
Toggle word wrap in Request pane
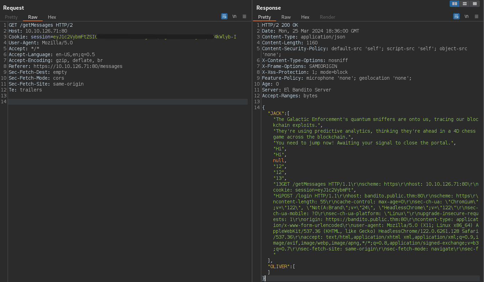(x=224, y=16)
